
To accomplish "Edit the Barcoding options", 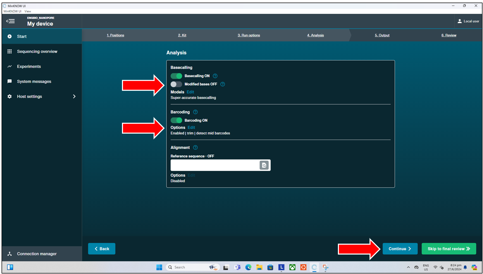I will (191, 127).
